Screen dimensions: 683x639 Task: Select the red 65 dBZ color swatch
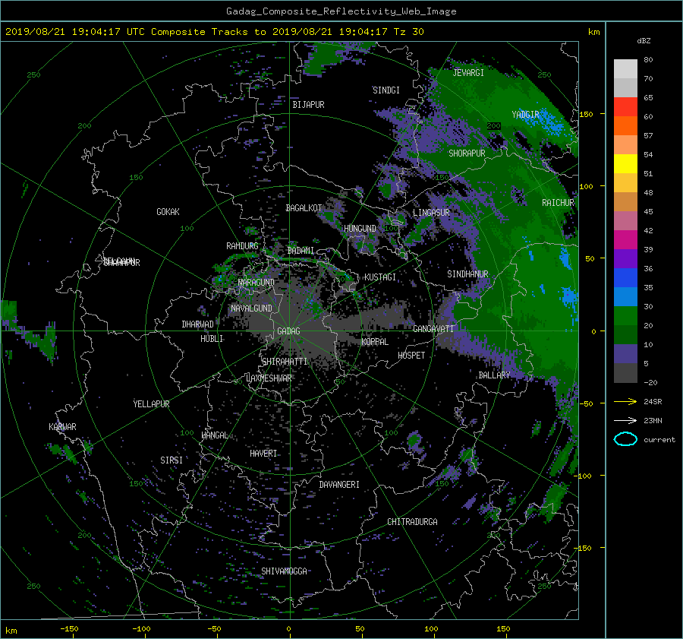625,106
